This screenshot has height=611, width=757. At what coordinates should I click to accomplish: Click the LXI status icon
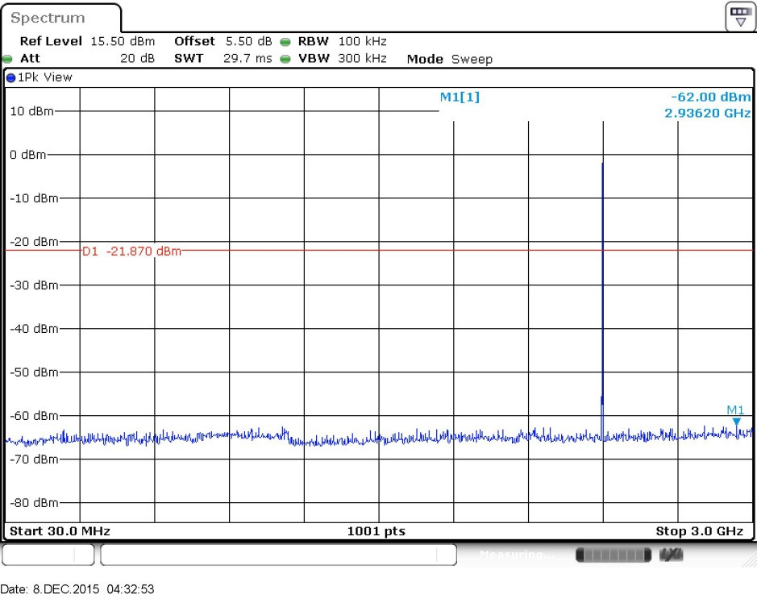[x=671, y=555]
